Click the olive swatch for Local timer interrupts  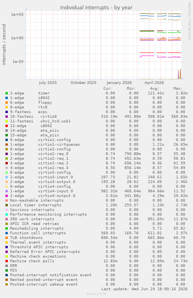tap(7, 205)
